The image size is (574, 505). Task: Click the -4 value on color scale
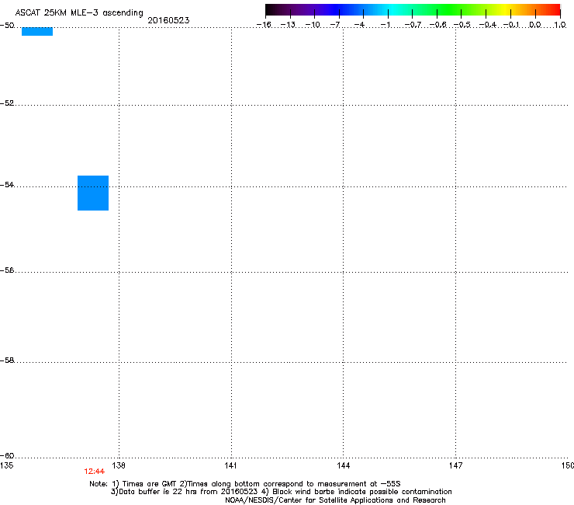tap(359, 25)
